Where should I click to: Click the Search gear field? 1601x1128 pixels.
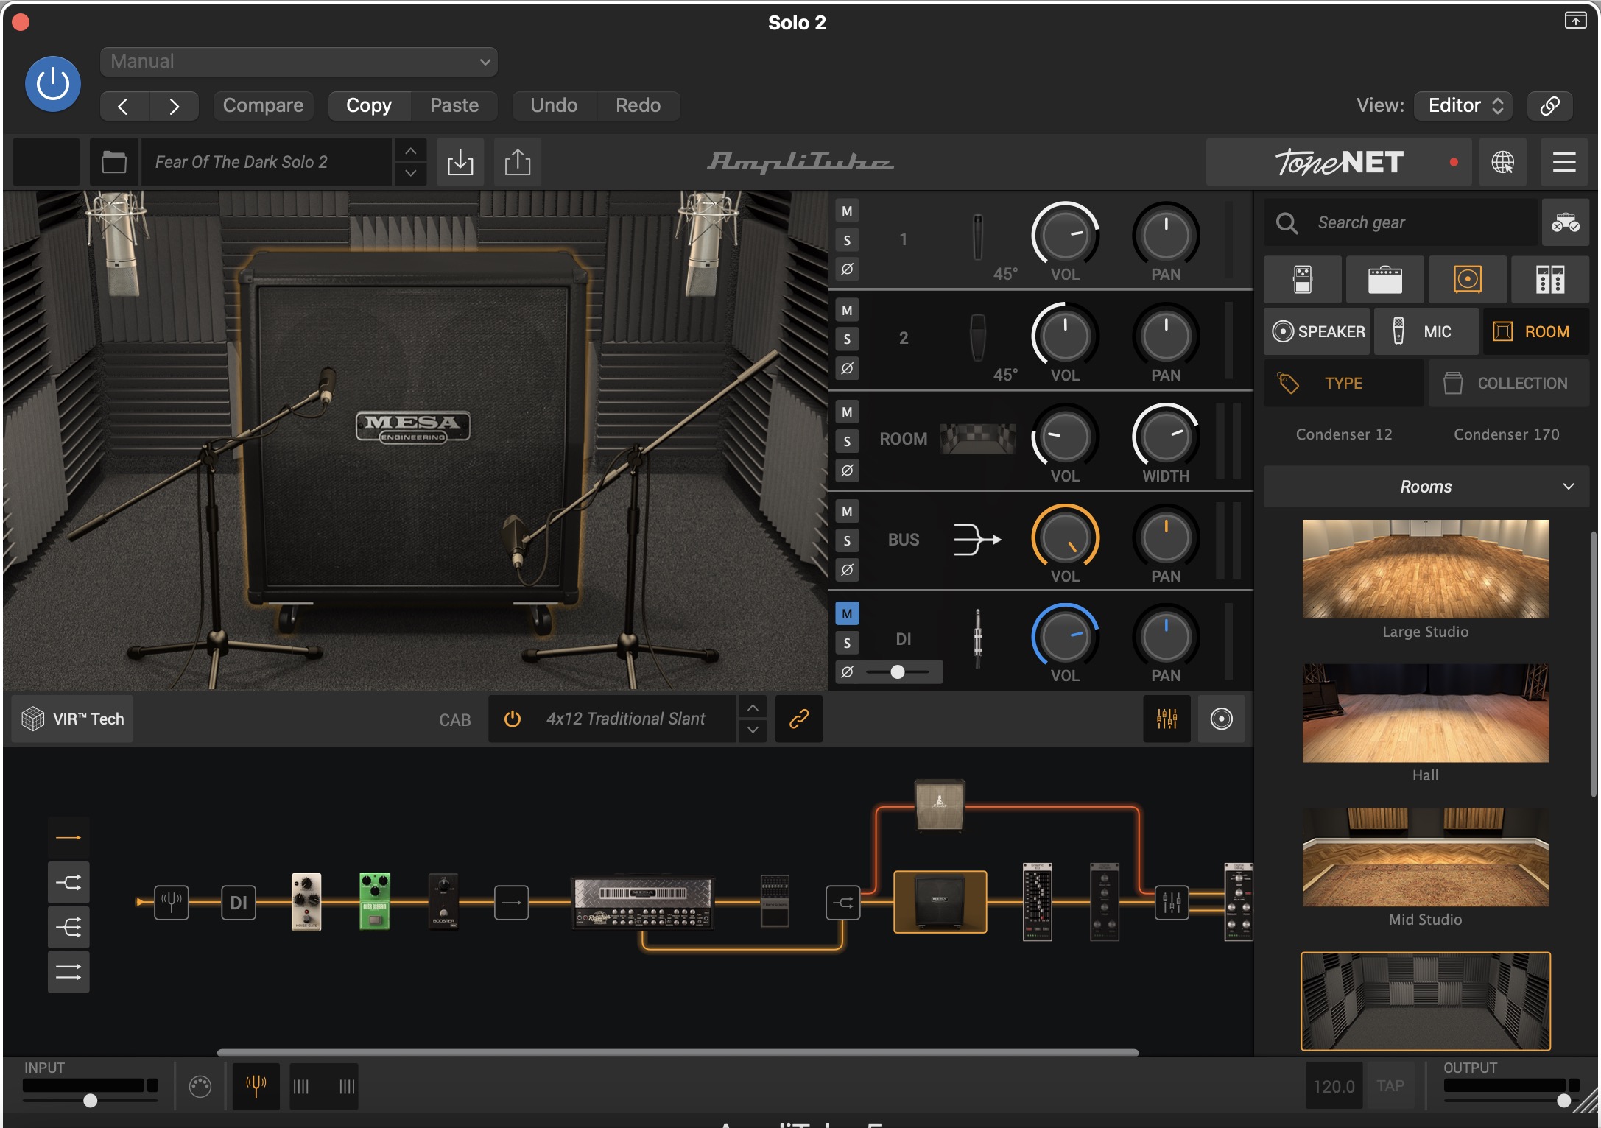[x=1401, y=222]
